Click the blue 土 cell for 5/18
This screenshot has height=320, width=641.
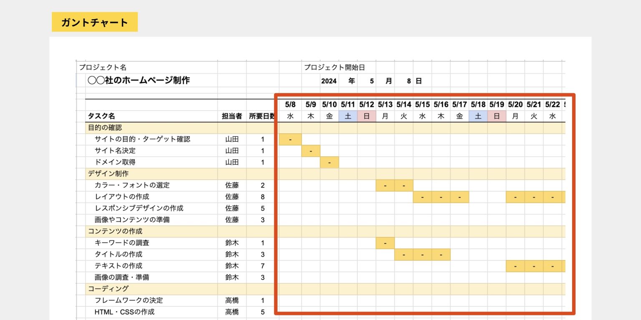pyautogui.click(x=478, y=116)
